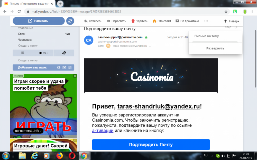Click the активации link in the email
The width and height of the screenshot is (257, 160).
[x=103, y=131]
